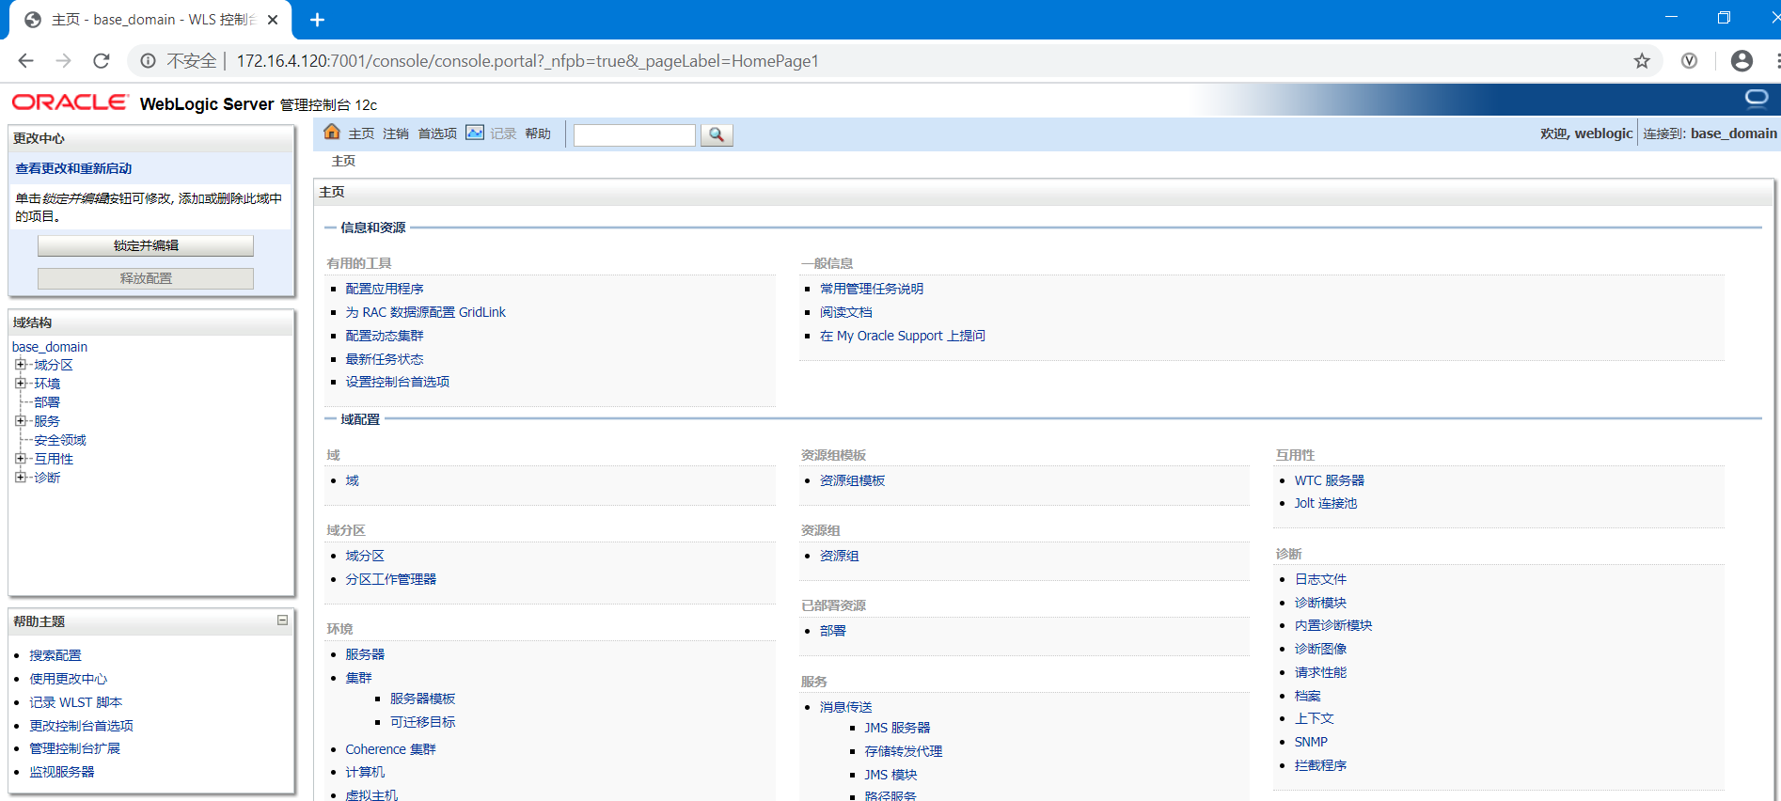The height and width of the screenshot is (801, 1781).
Task: Select 部署 in domain structure tree
Action: pos(47,402)
